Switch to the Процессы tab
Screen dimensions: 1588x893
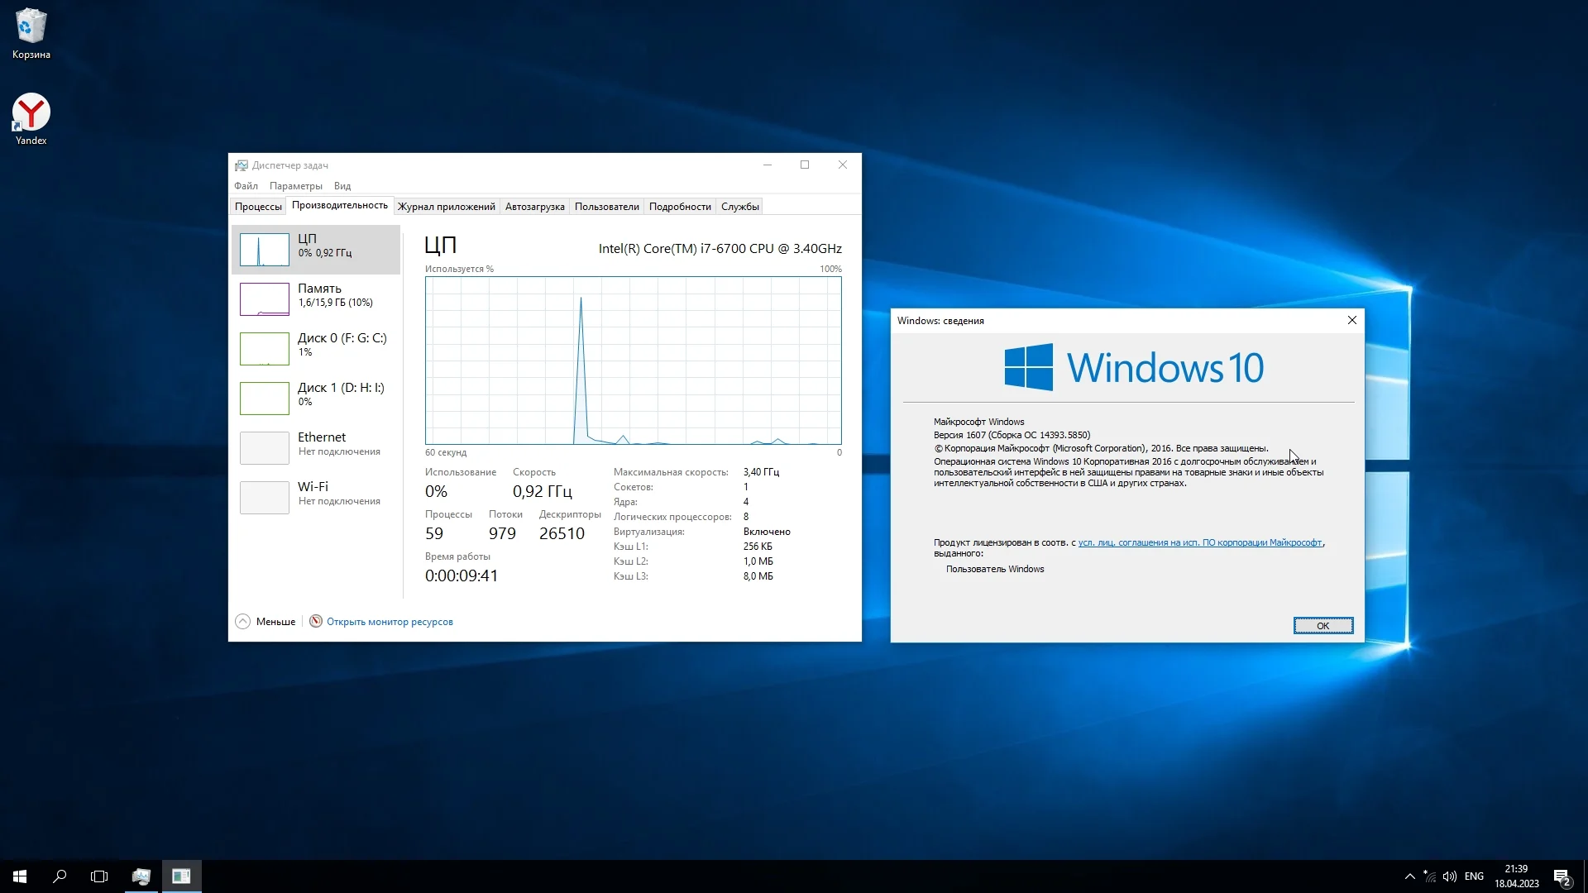(x=258, y=207)
